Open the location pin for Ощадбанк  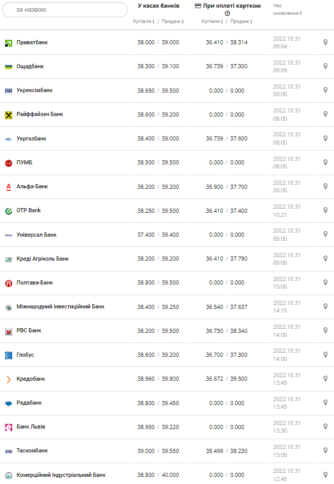[325, 66]
